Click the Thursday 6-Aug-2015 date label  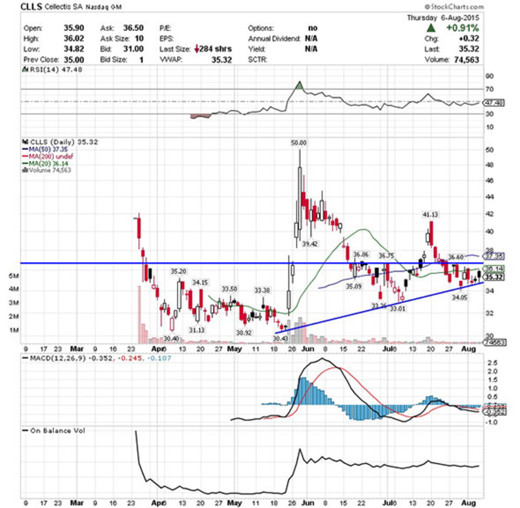(x=443, y=18)
